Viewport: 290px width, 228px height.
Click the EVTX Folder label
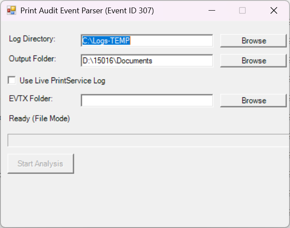tap(31, 99)
